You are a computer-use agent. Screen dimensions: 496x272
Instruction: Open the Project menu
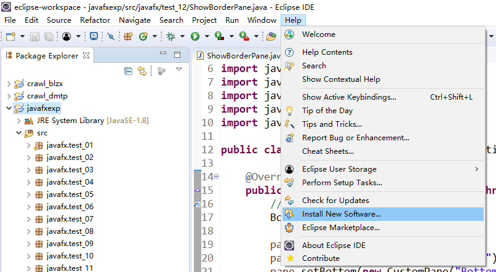pyautogui.click(x=204, y=20)
